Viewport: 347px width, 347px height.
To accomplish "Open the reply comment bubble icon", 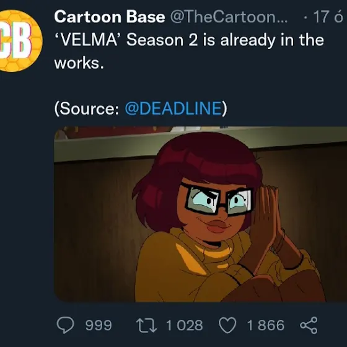I will click(65, 325).
